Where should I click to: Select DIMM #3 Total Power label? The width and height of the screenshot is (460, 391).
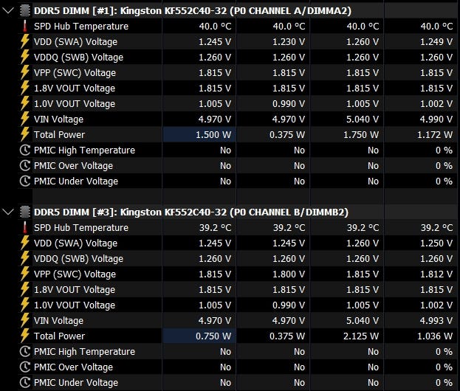pyautogui.click(x=60, y=336)
